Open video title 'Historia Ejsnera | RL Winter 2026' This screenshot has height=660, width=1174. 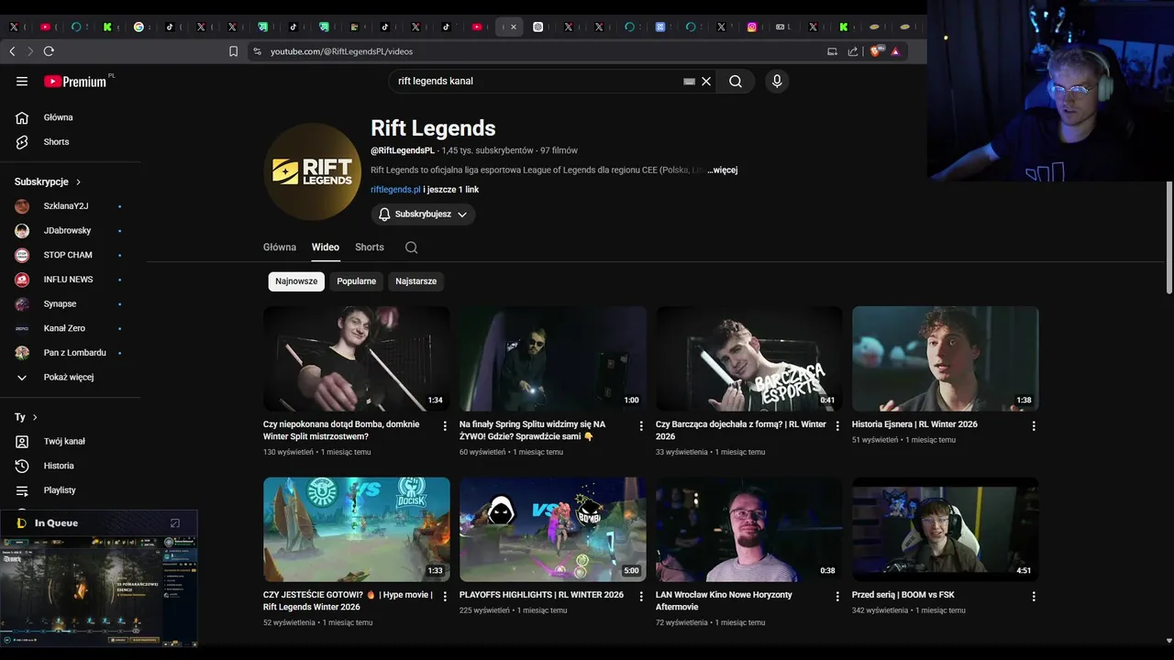tap(914, 424)
